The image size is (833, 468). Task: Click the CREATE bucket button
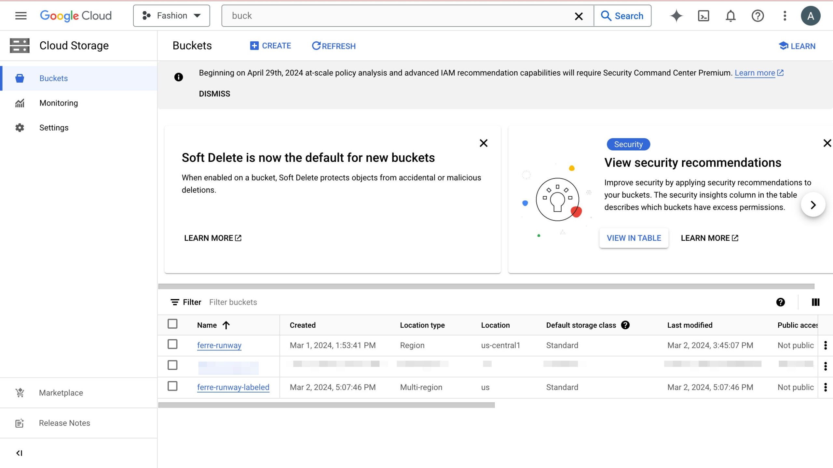point(270,46)
